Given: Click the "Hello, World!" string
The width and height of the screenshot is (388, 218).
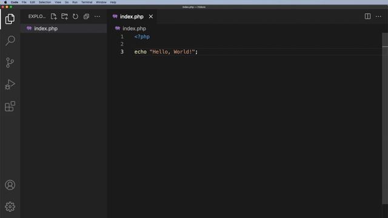Looking at the screenshot, I should [172, 51].
